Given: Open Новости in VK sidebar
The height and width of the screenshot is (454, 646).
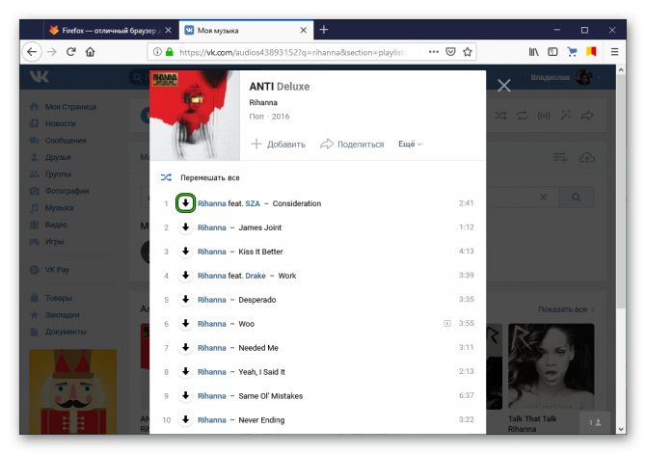Looking at the screenshot, I should click(x=53, y=123).
